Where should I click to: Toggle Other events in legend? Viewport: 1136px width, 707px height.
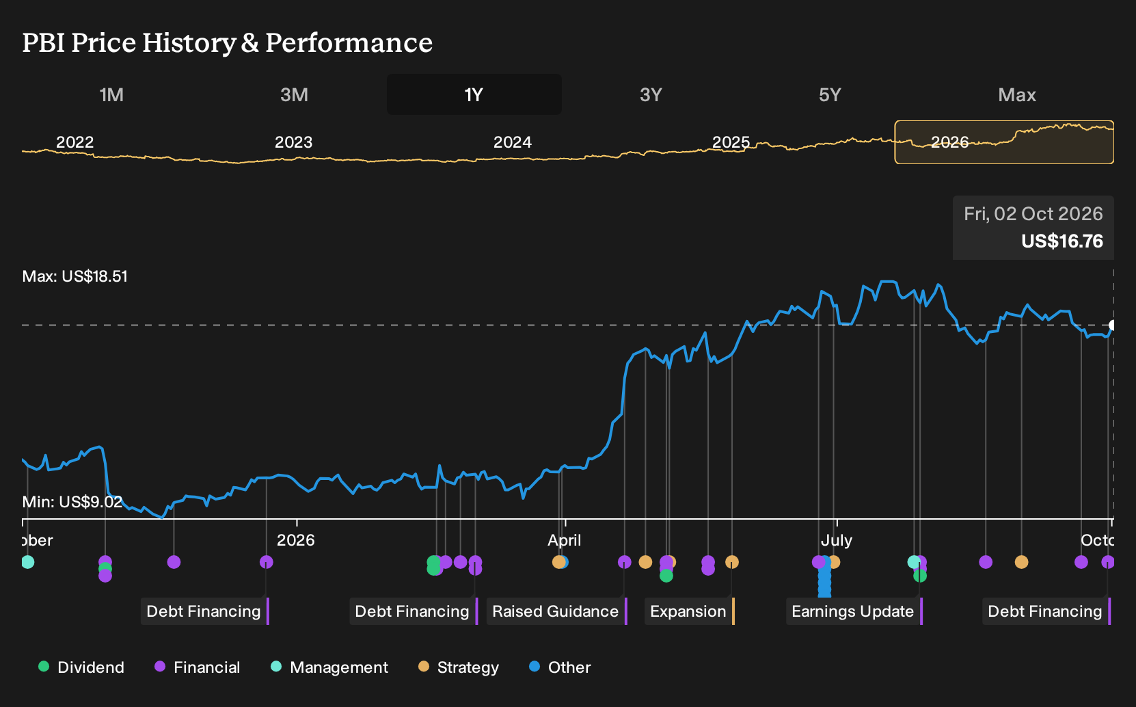point(560,667)
